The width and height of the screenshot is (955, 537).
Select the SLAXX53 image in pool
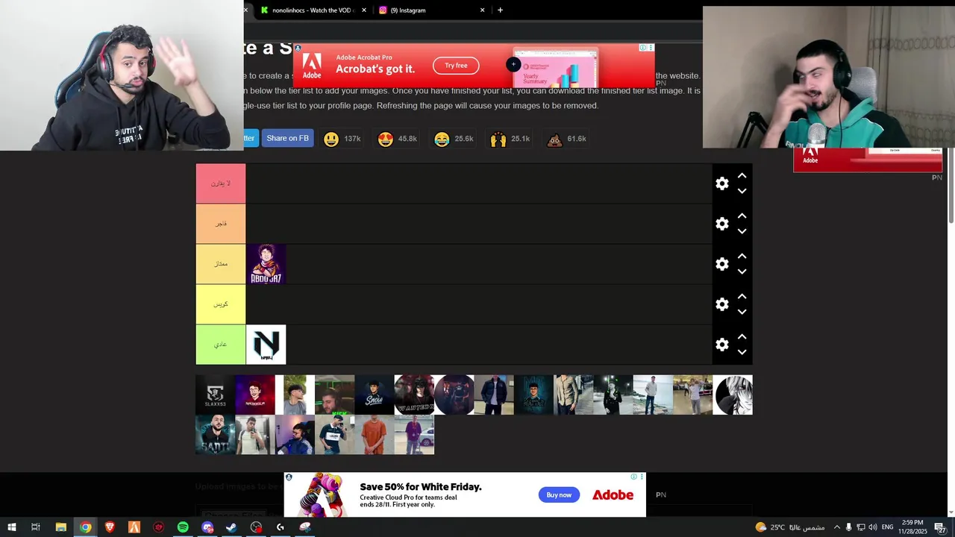215,395
